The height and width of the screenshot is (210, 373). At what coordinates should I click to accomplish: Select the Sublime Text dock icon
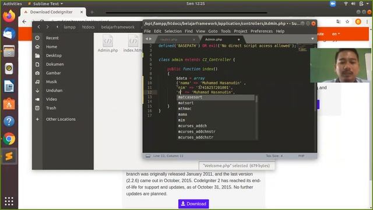9,156
